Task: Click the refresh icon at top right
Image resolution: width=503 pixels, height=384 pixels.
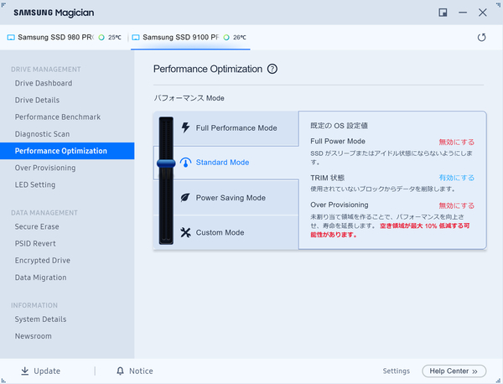Action: 481,37
